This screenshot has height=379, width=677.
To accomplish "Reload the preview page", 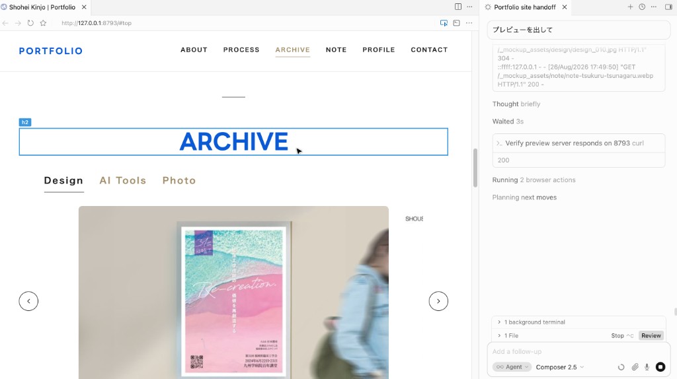I will point(30,23).
